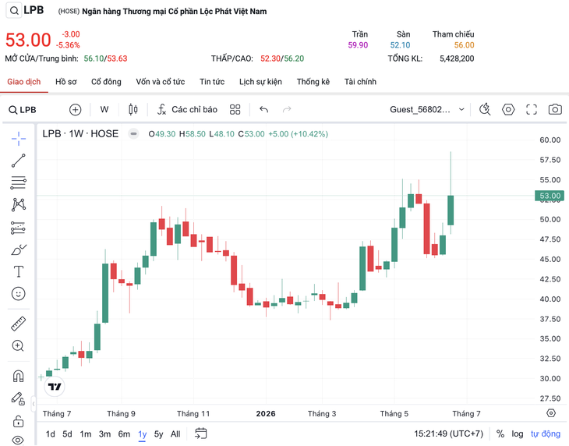Enter fullscreen chart mode
Screen dimensions: 569x446
click(532, 109)
